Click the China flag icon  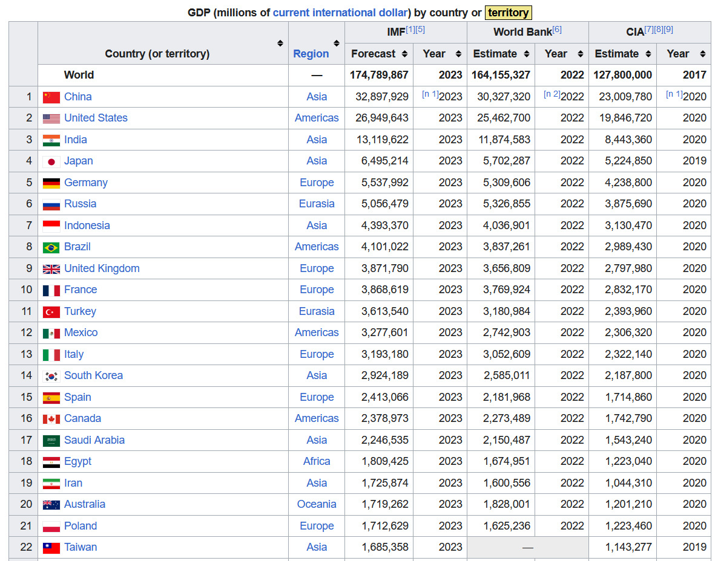tap(51, 97)
